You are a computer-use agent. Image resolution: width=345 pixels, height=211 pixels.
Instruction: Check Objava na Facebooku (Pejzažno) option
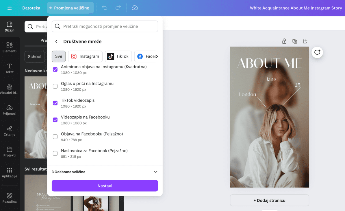click(55, 137)
